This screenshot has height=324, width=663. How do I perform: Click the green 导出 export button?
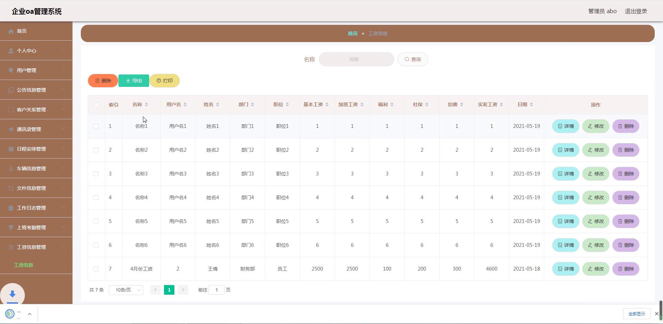(134, 81)
